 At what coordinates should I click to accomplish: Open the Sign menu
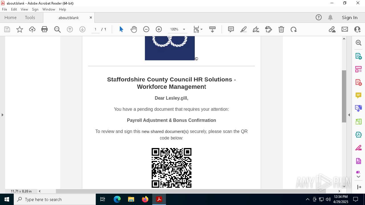click(x=35, y=9)
